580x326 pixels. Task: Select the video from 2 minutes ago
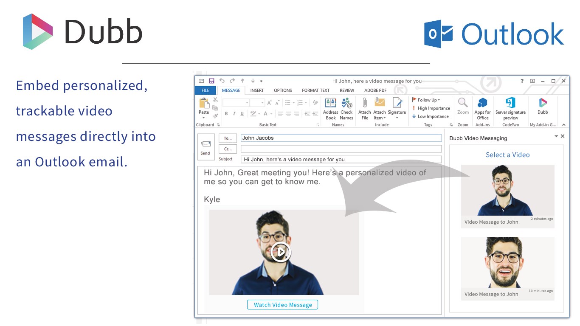(x=508, y=196)
